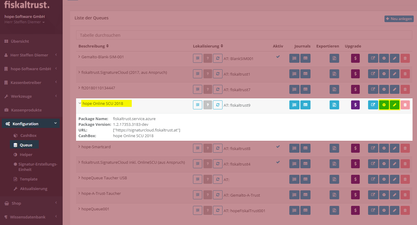417x225 pixels.
Task: Open the Shop sidebar menu
Action: (31, 203)
